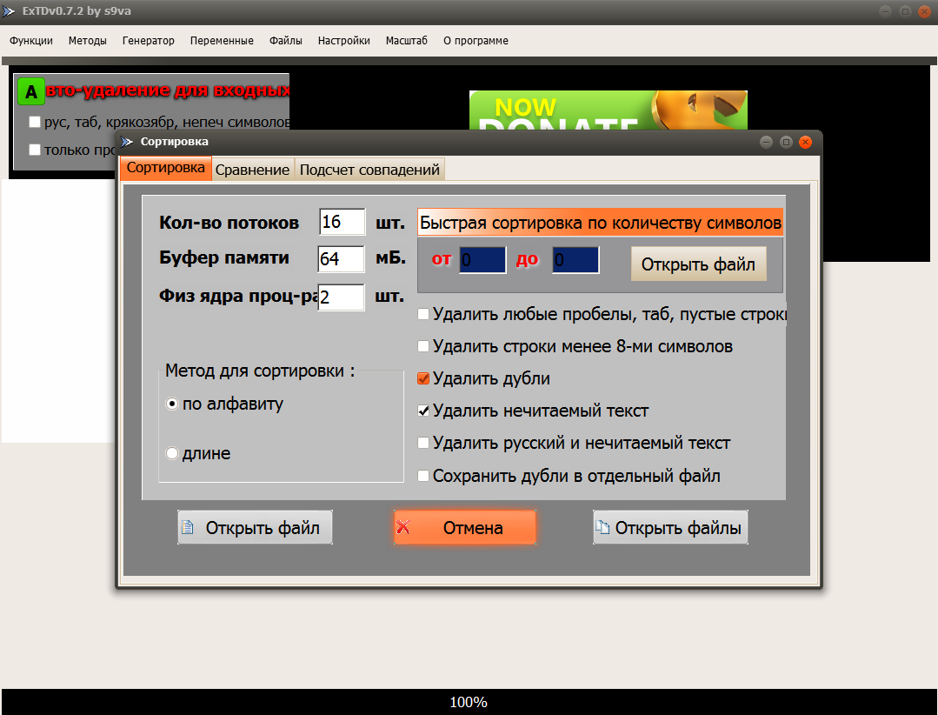Uncheck the Удалить дубли checkbox

[423, 378]
